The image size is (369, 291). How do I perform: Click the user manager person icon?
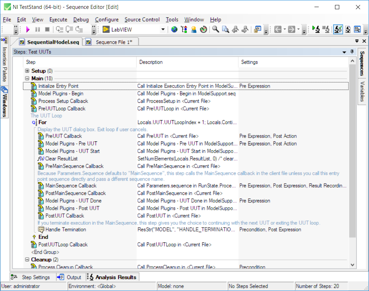point(194,29)
